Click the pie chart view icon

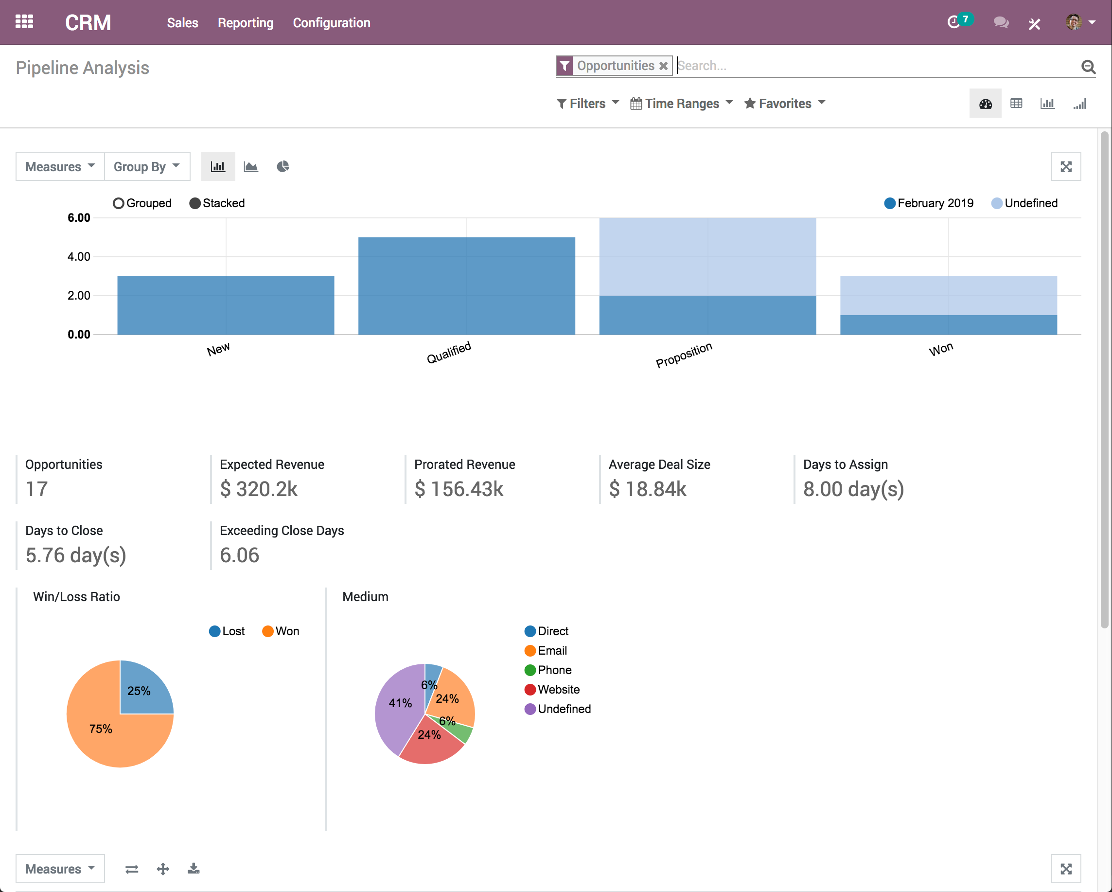point(283,166)
